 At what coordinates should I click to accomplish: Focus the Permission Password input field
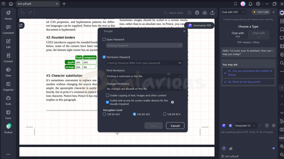pos(144,63)
